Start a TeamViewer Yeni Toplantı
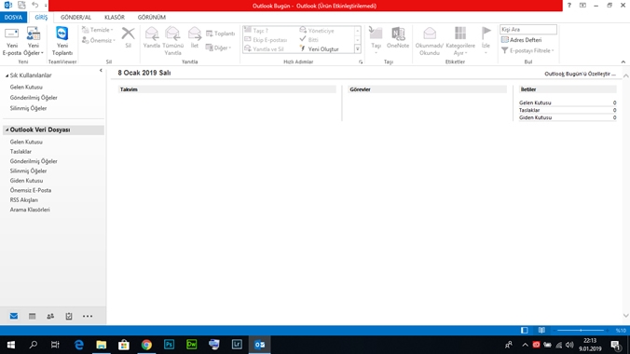The width and height of the screenshot is (630, 354). coord(62,41)
